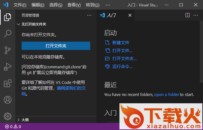This screenshot has height=130, width=203.
Task: Click the blue 打开文件夹 button
Action: click(56, 46)
